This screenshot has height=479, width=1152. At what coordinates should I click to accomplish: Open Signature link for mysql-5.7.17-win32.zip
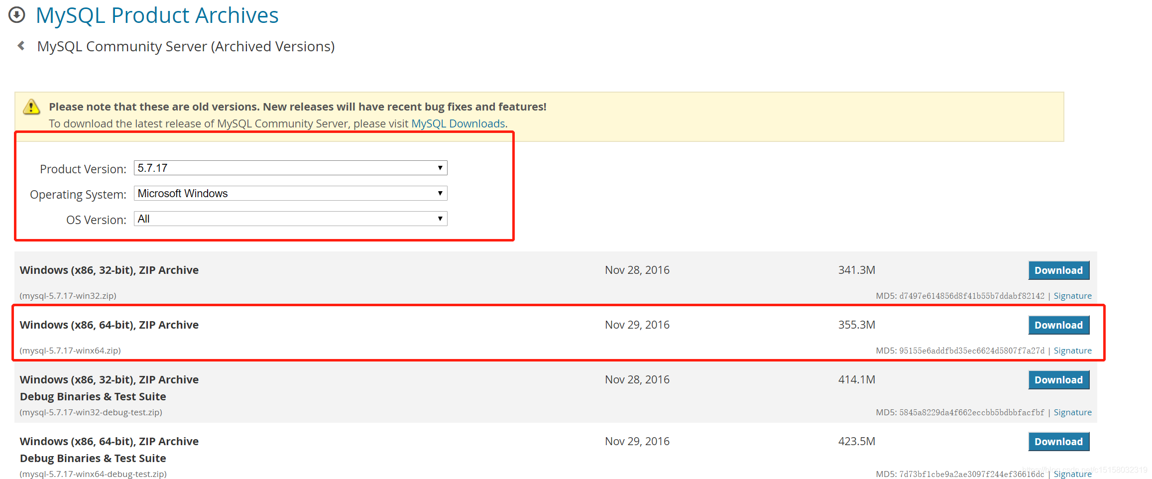tap(1072, 296)
